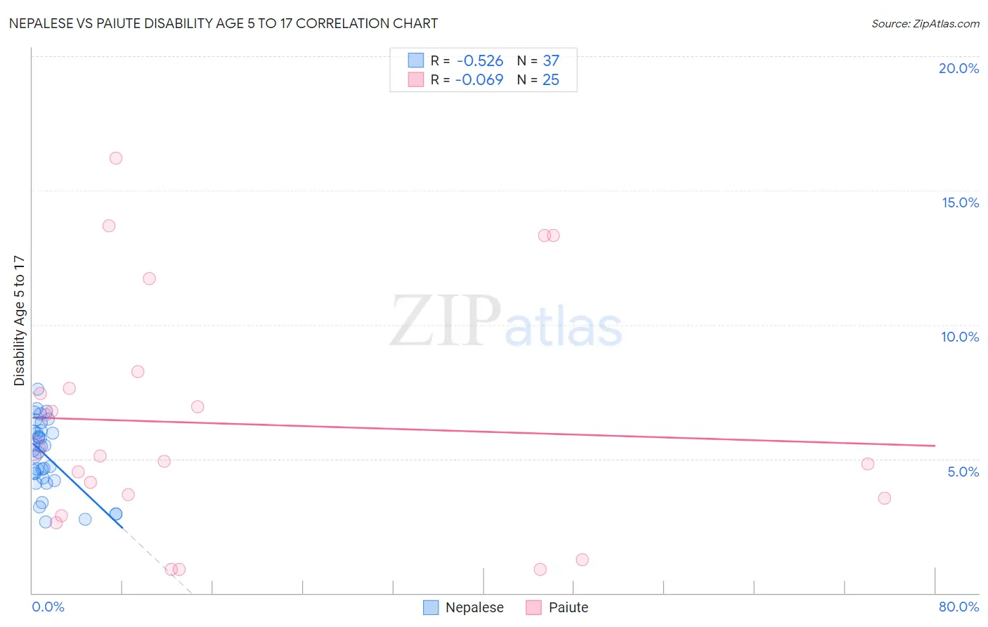Select the pink point near 11.7%
This screenshot has height=627, width=988.
coord(149,278)
